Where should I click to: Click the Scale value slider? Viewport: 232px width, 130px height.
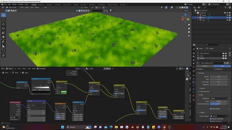[219, 101]
